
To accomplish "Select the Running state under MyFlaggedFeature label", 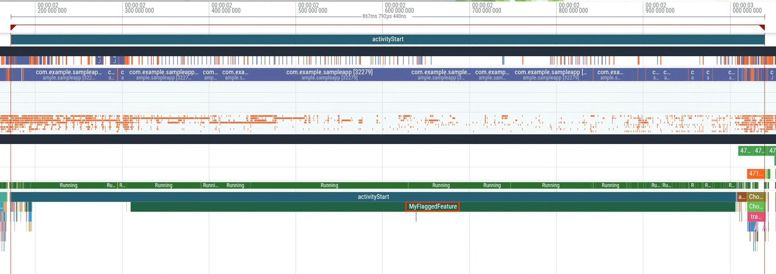I will point(441,185).
